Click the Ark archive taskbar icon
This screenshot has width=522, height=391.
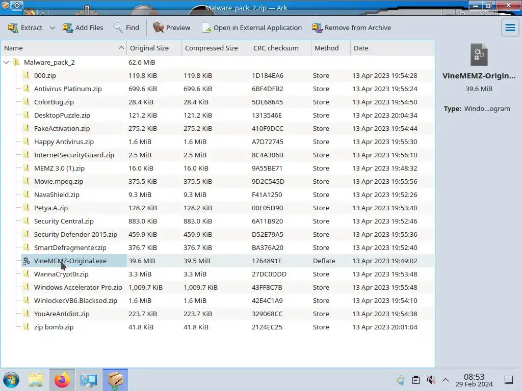pyautogui.click(x=115, y=380)
